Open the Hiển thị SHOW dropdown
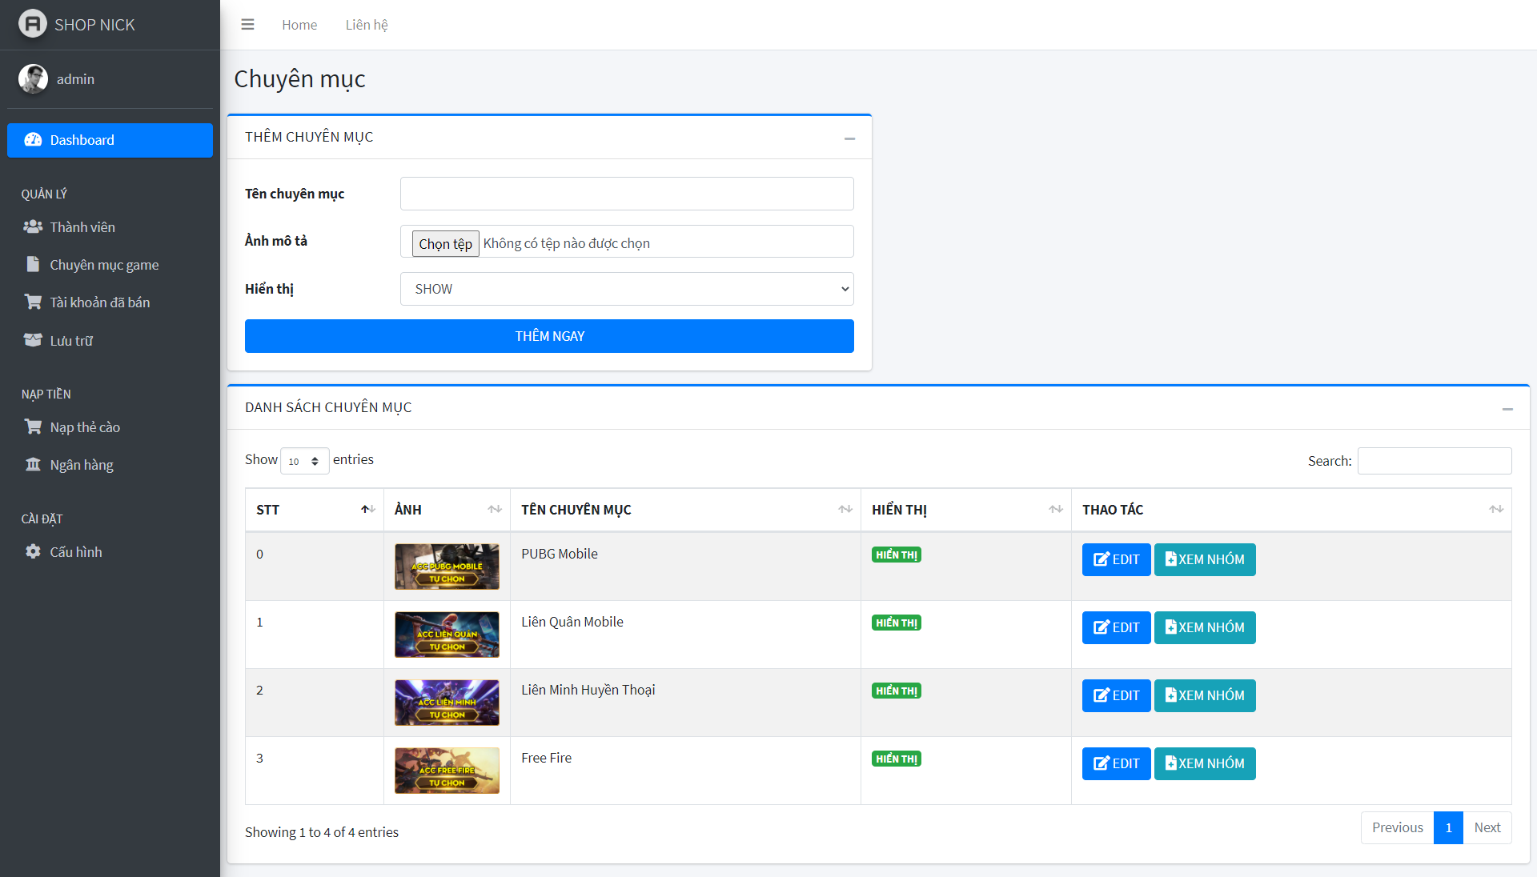The height and width of the screenshot is (877, 1537). coord(626,289)
